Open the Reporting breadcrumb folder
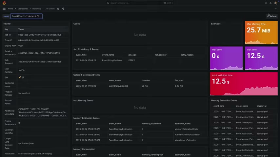280x157 pixels. [x=36, y=9]
